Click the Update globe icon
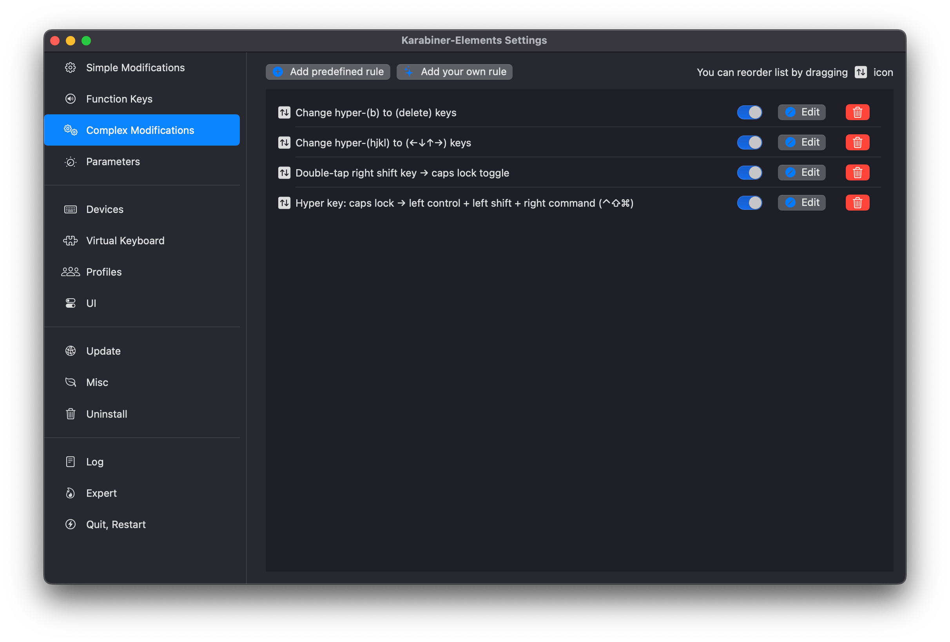950x642 pixels. pos(70,351)
